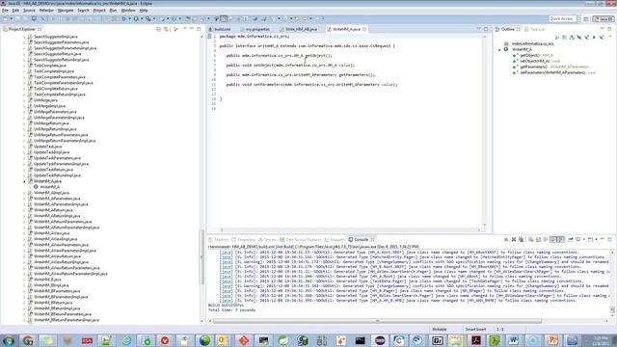Viewport: 617px width, 347px height.
Task: Select getObject() in the Outline
Action: click(x=529, y=56)
